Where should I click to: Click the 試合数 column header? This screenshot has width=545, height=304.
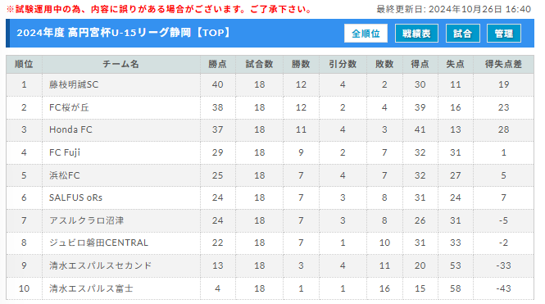click(x=259, y=64)
